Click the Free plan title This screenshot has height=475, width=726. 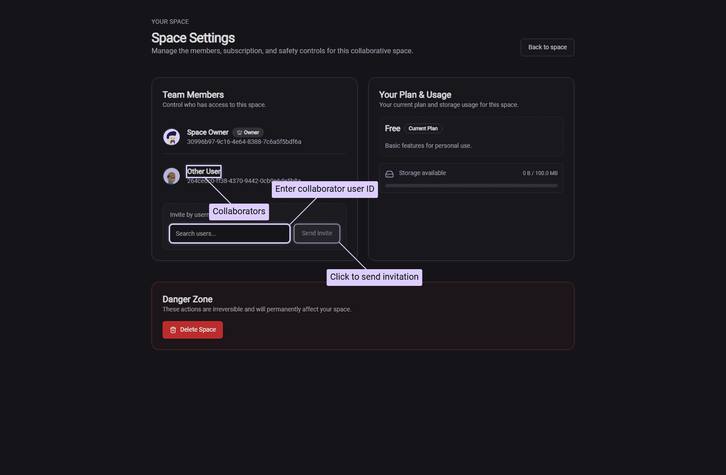[392, 128]
